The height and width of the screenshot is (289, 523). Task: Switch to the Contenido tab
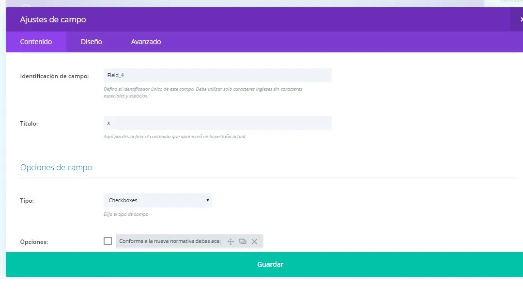click(x=36, y=42)
